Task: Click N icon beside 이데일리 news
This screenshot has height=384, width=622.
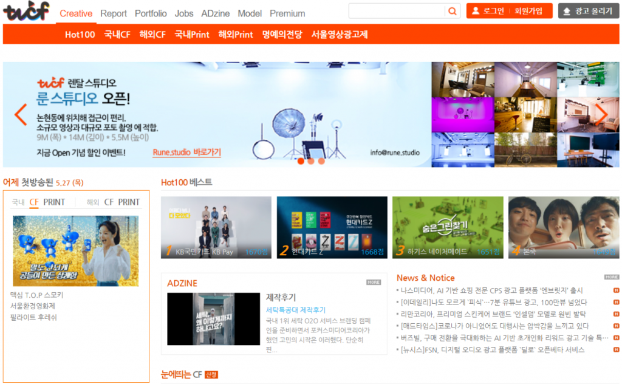Action: click(616, 303)
